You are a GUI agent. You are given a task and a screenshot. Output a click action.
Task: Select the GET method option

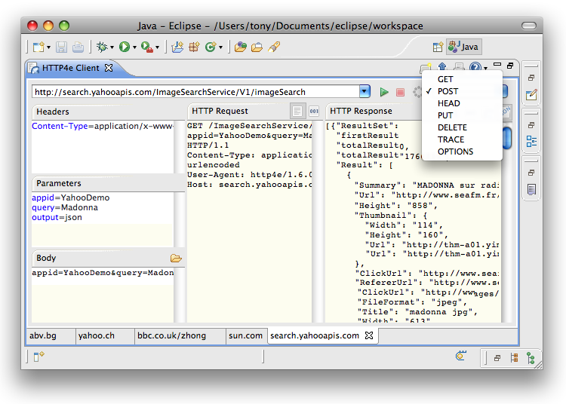tap(445, 79)
